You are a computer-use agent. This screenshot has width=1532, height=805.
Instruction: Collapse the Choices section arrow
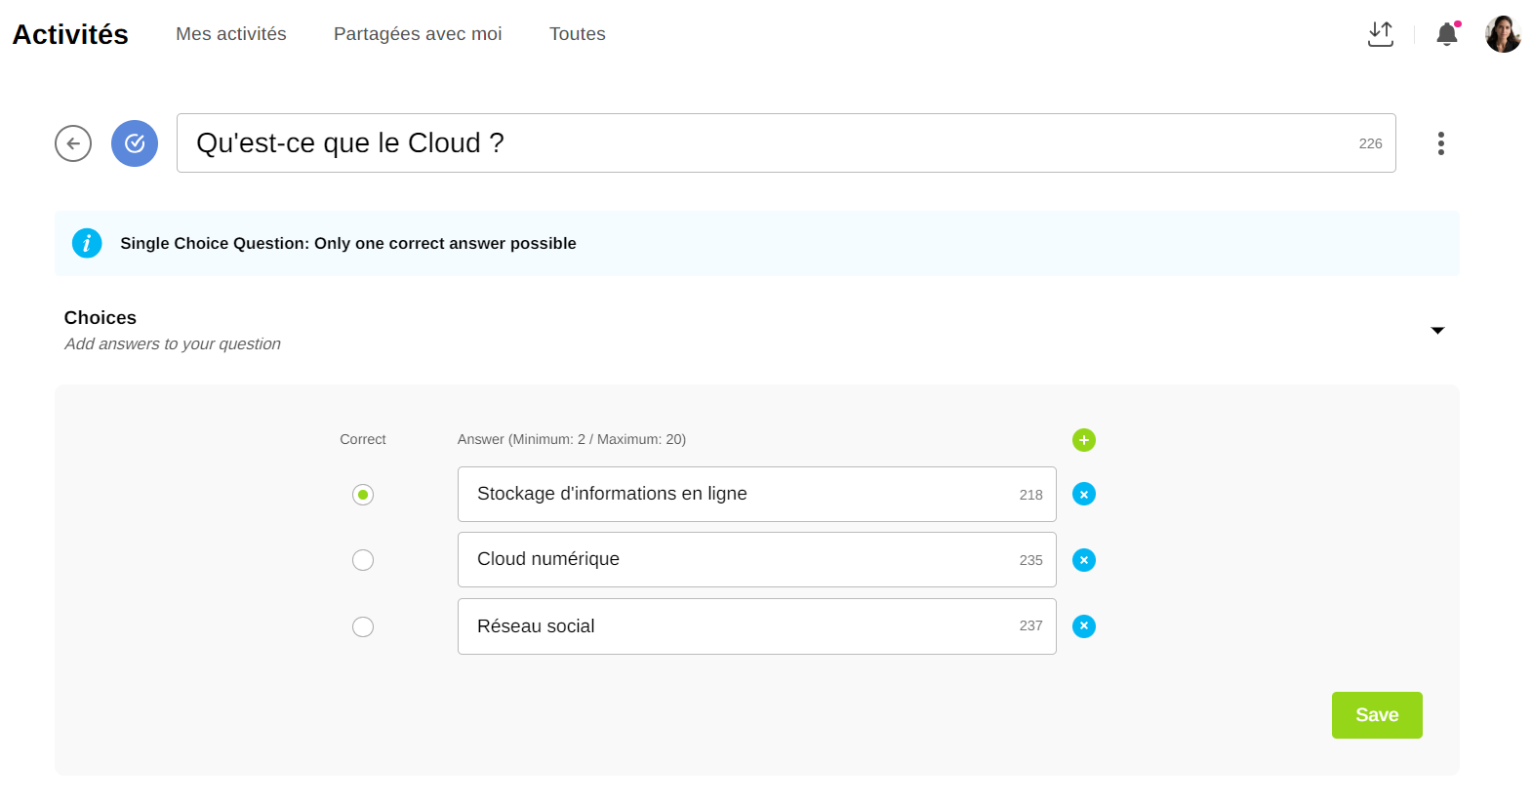(x=1436, y=331)
